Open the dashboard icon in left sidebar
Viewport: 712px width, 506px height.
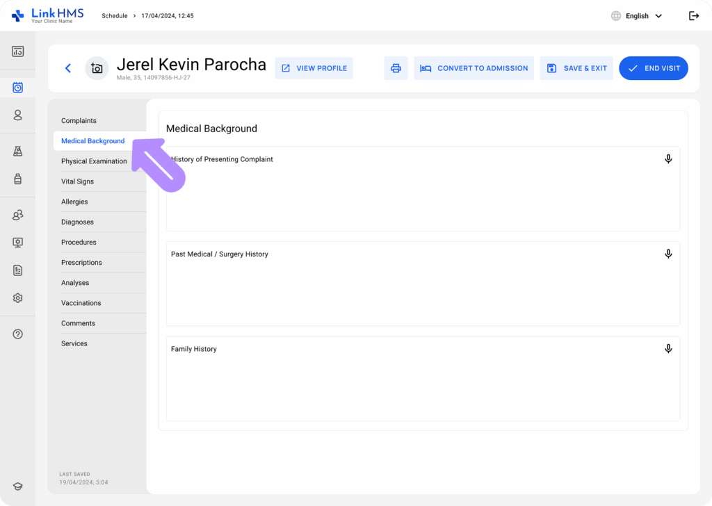18,51
